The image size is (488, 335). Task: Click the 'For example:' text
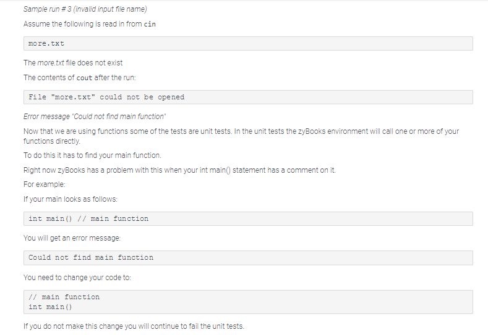[45, 184]
